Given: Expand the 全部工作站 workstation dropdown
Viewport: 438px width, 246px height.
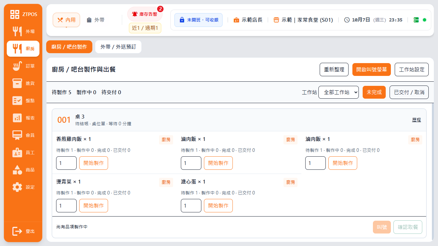Looking at the screenshot, I should (x=339, y=92).
